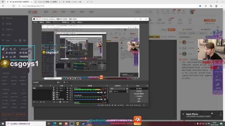
Task: Open the 帮助(H) menu in OBS
Action: point(80,22)
